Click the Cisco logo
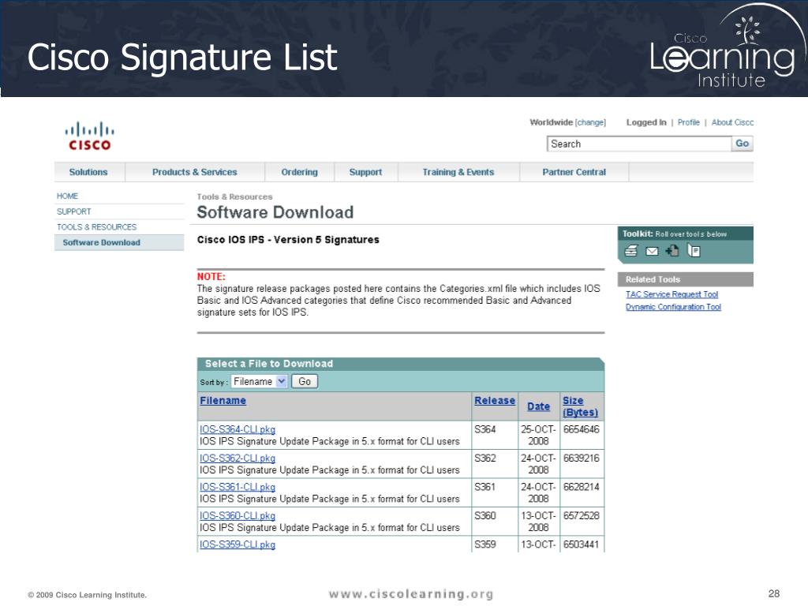The width and height of the screenshot is (808, 606). click(x=90, y=136)
